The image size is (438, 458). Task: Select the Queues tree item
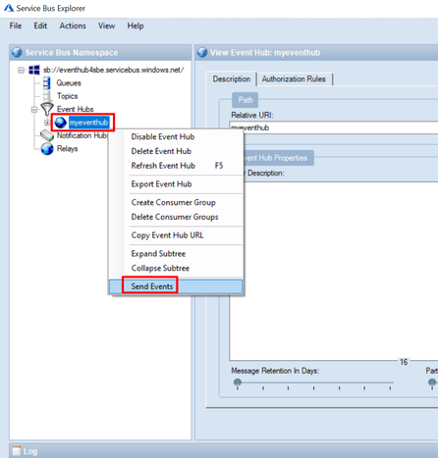click(69, 83)
